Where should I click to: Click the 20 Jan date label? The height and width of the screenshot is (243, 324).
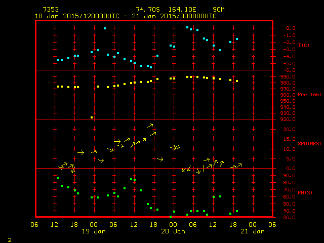click(x=173, y=231)
